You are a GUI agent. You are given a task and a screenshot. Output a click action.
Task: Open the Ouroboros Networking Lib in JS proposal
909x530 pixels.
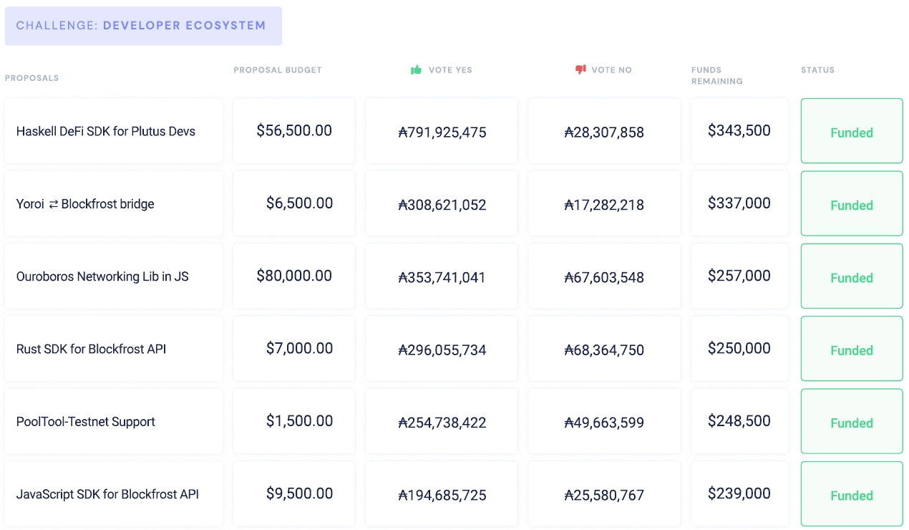[102, 276]
